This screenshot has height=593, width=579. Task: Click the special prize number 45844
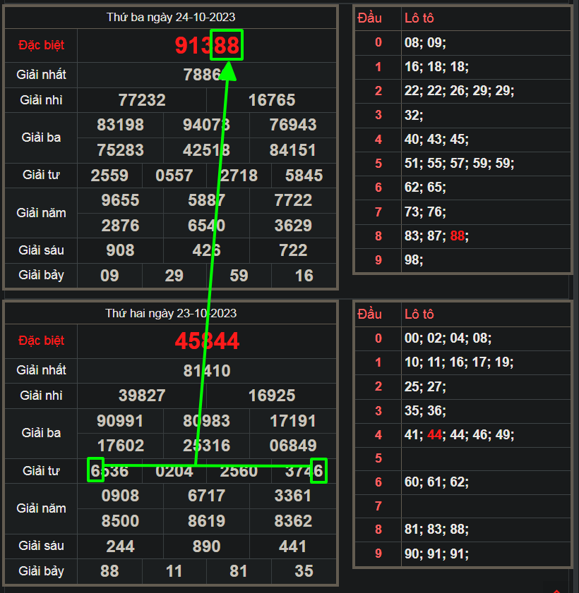point(207,341)
